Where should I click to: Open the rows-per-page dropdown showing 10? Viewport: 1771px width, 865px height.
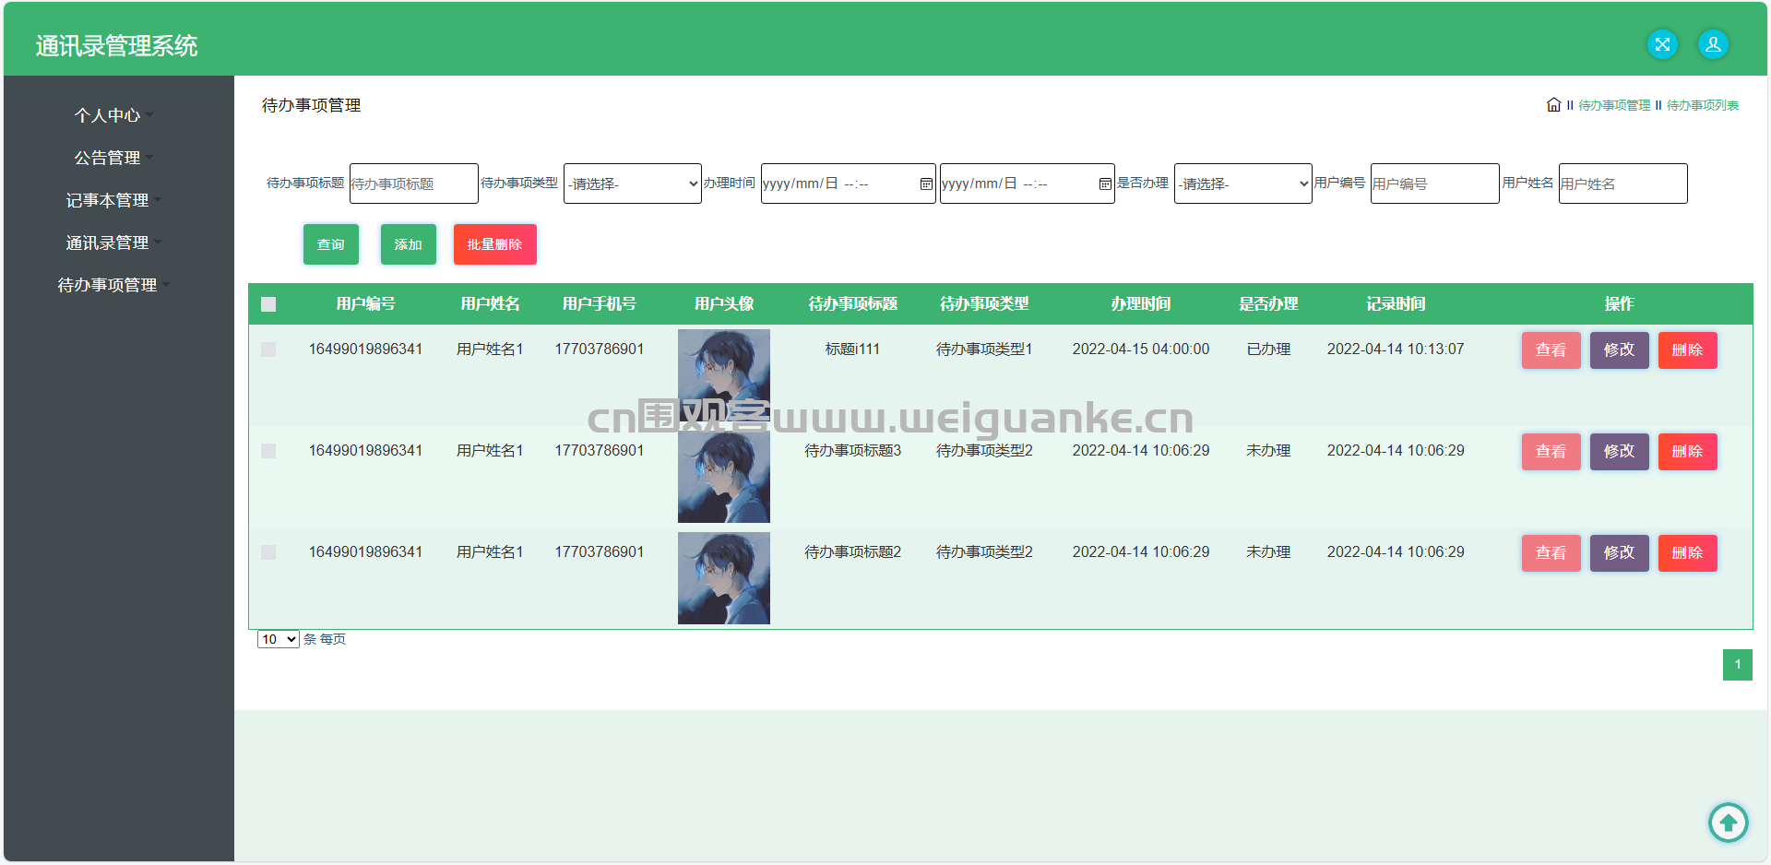(279, 639)
